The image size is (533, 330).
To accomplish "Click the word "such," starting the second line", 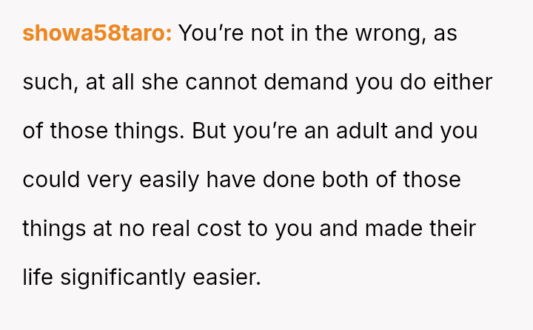I will tap(50, 82).
